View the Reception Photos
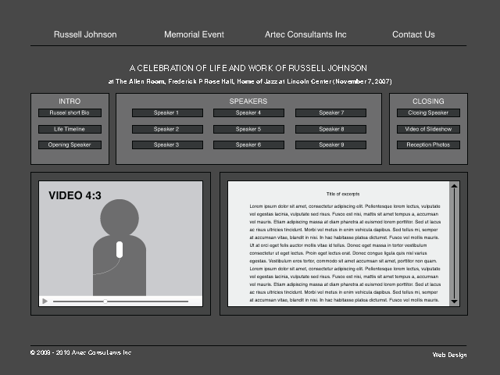 428,145
